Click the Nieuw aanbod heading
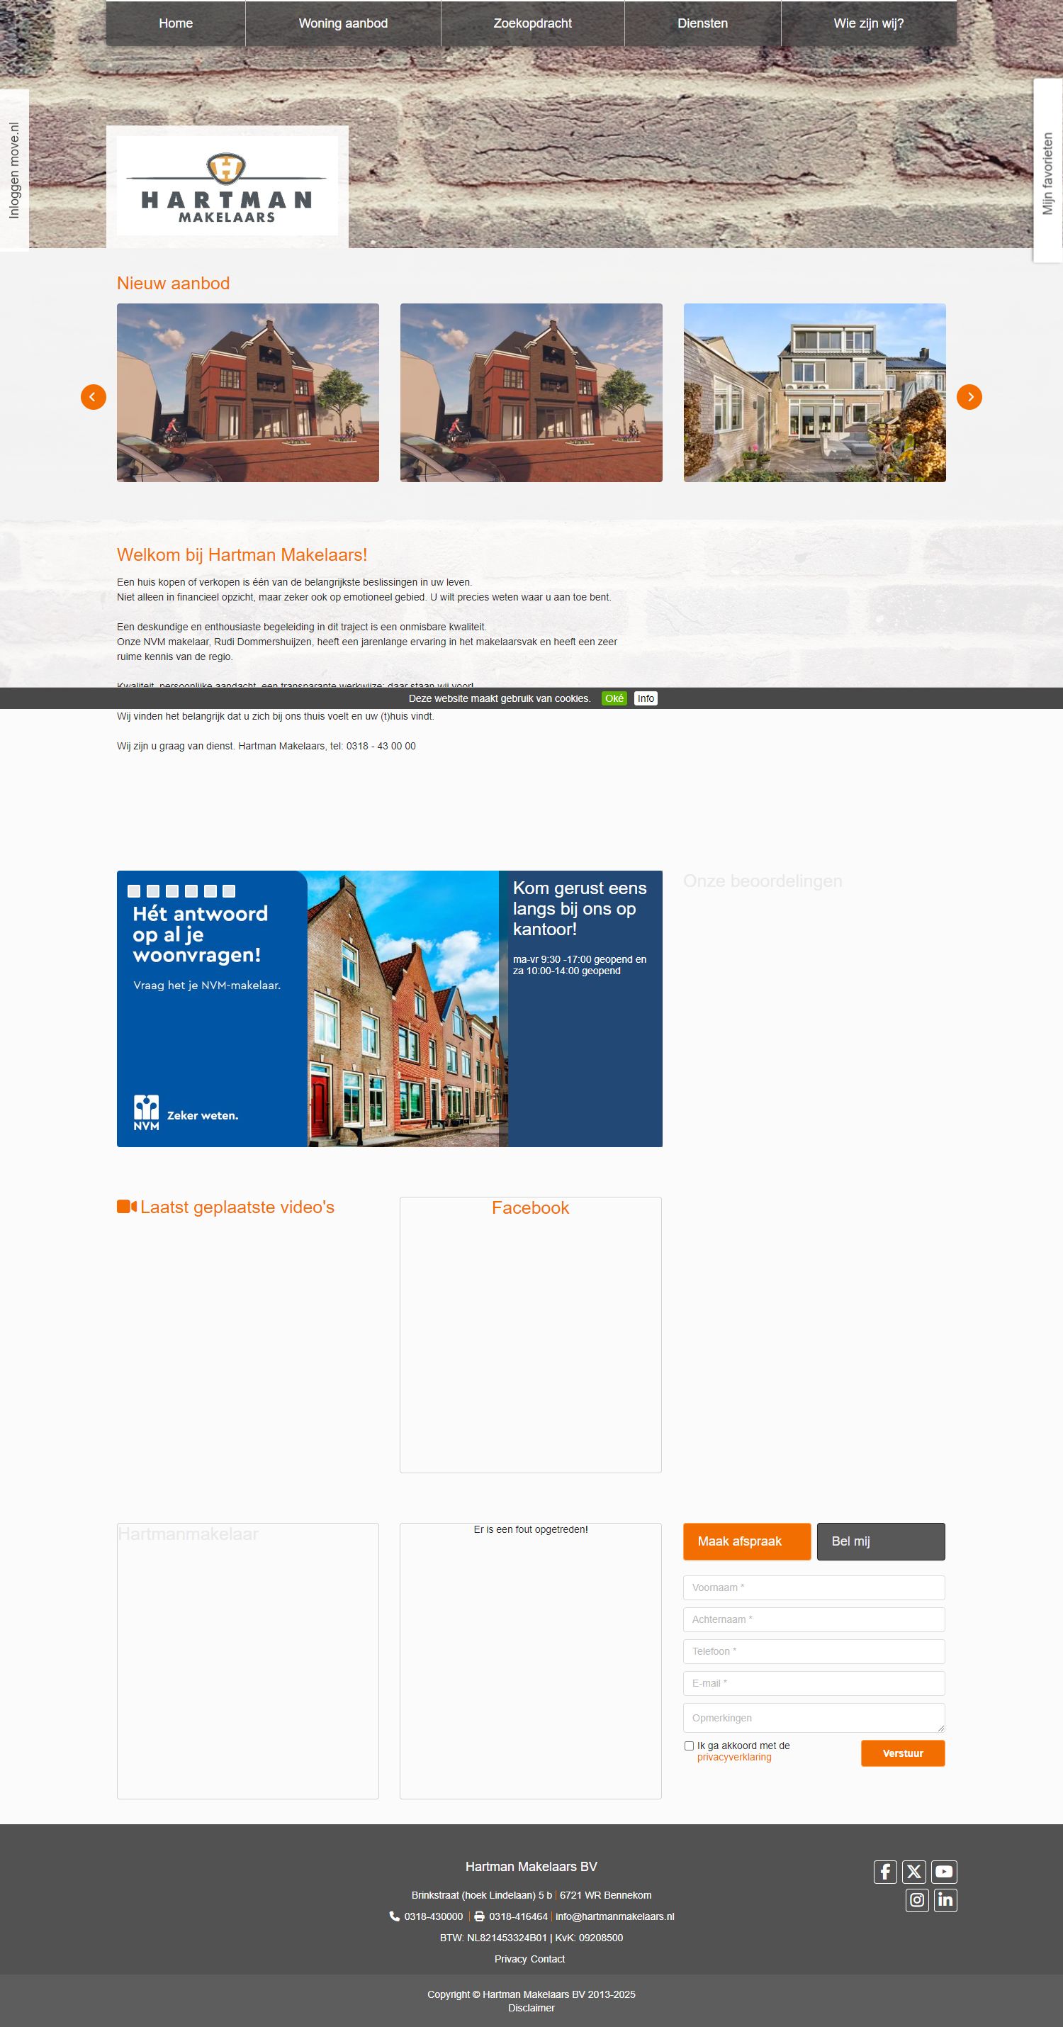Viewport: 1063px width, 2027px height. [x=173, y=284]
